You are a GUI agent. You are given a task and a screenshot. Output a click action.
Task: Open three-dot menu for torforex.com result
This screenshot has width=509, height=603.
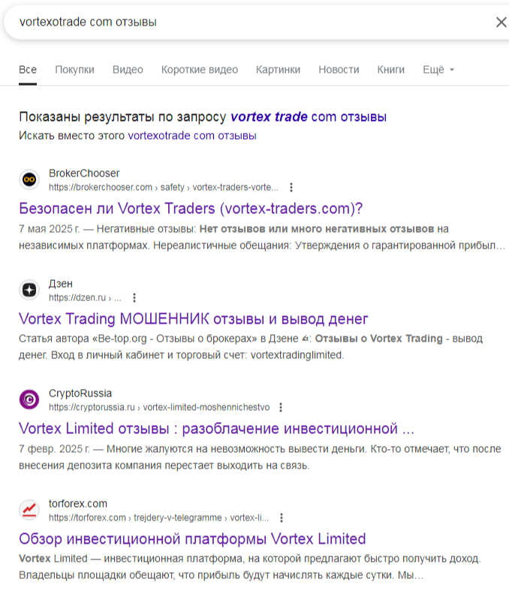click(282, 517)
